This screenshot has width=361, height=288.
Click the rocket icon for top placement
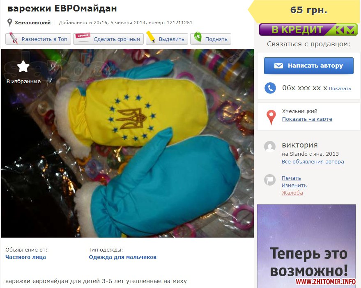point(14,38)
